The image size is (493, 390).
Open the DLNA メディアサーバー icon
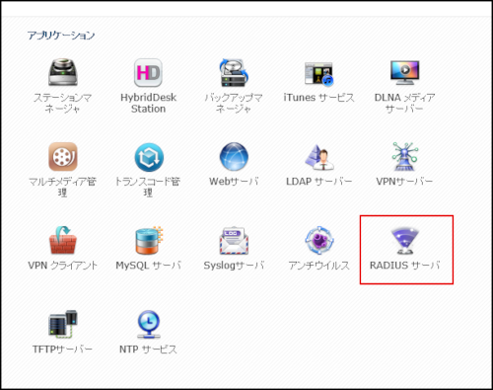(404, 72)
